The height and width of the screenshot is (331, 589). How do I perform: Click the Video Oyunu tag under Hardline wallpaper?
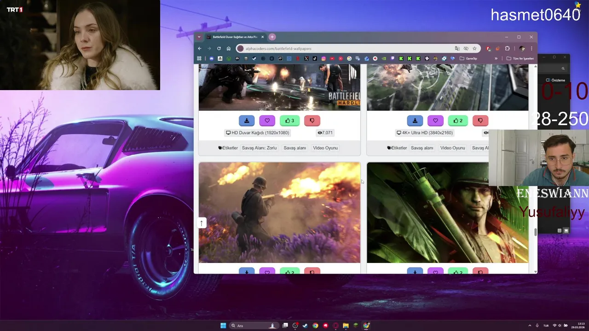pyautogui.click(x=325, y=148)
